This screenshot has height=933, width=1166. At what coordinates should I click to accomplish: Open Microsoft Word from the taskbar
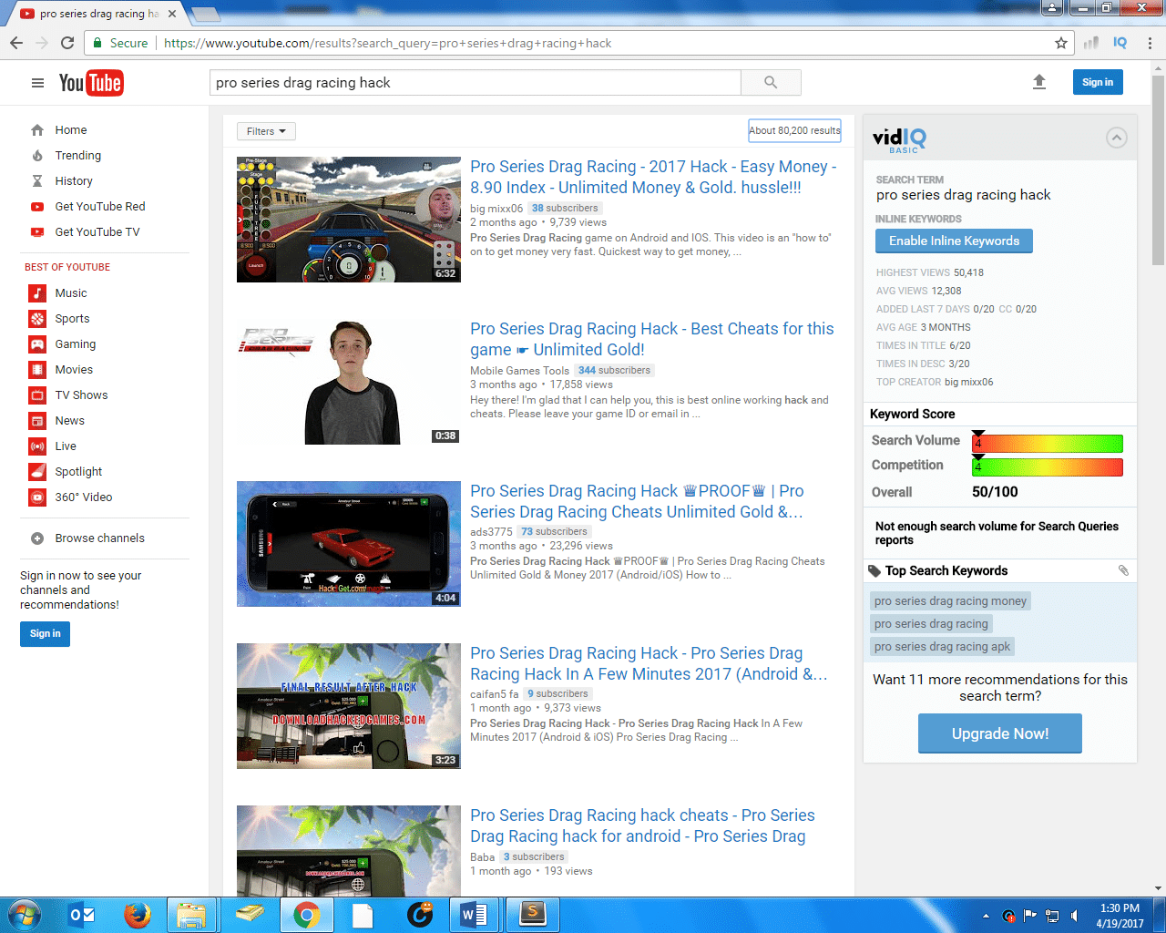tap(474, 914)
